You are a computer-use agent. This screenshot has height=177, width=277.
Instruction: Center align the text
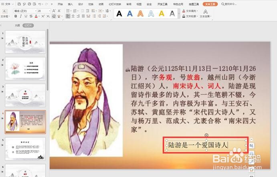pos(73,16)
